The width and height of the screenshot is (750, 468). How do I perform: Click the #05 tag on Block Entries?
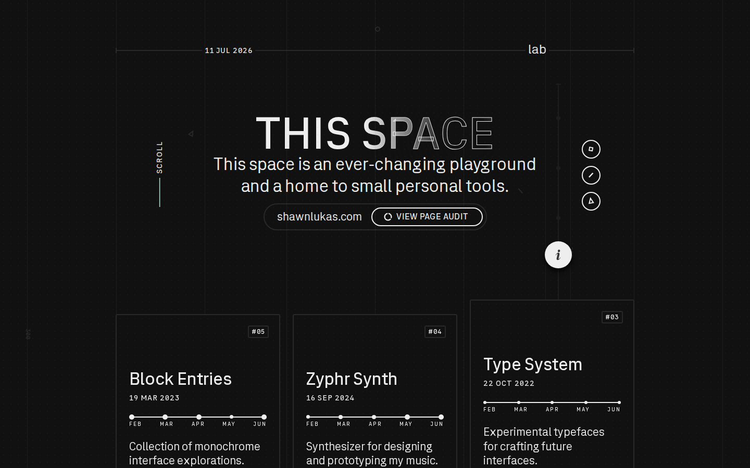coord(258,332)
